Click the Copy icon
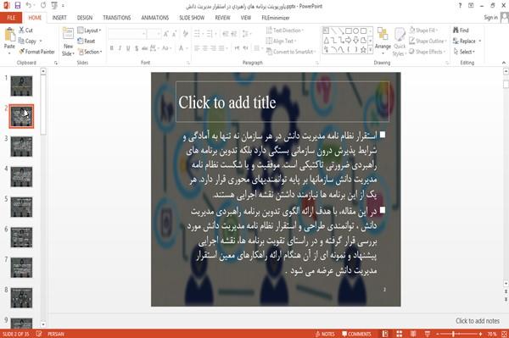The height and width of the screenshot is (338, 509). coord(21,41)
